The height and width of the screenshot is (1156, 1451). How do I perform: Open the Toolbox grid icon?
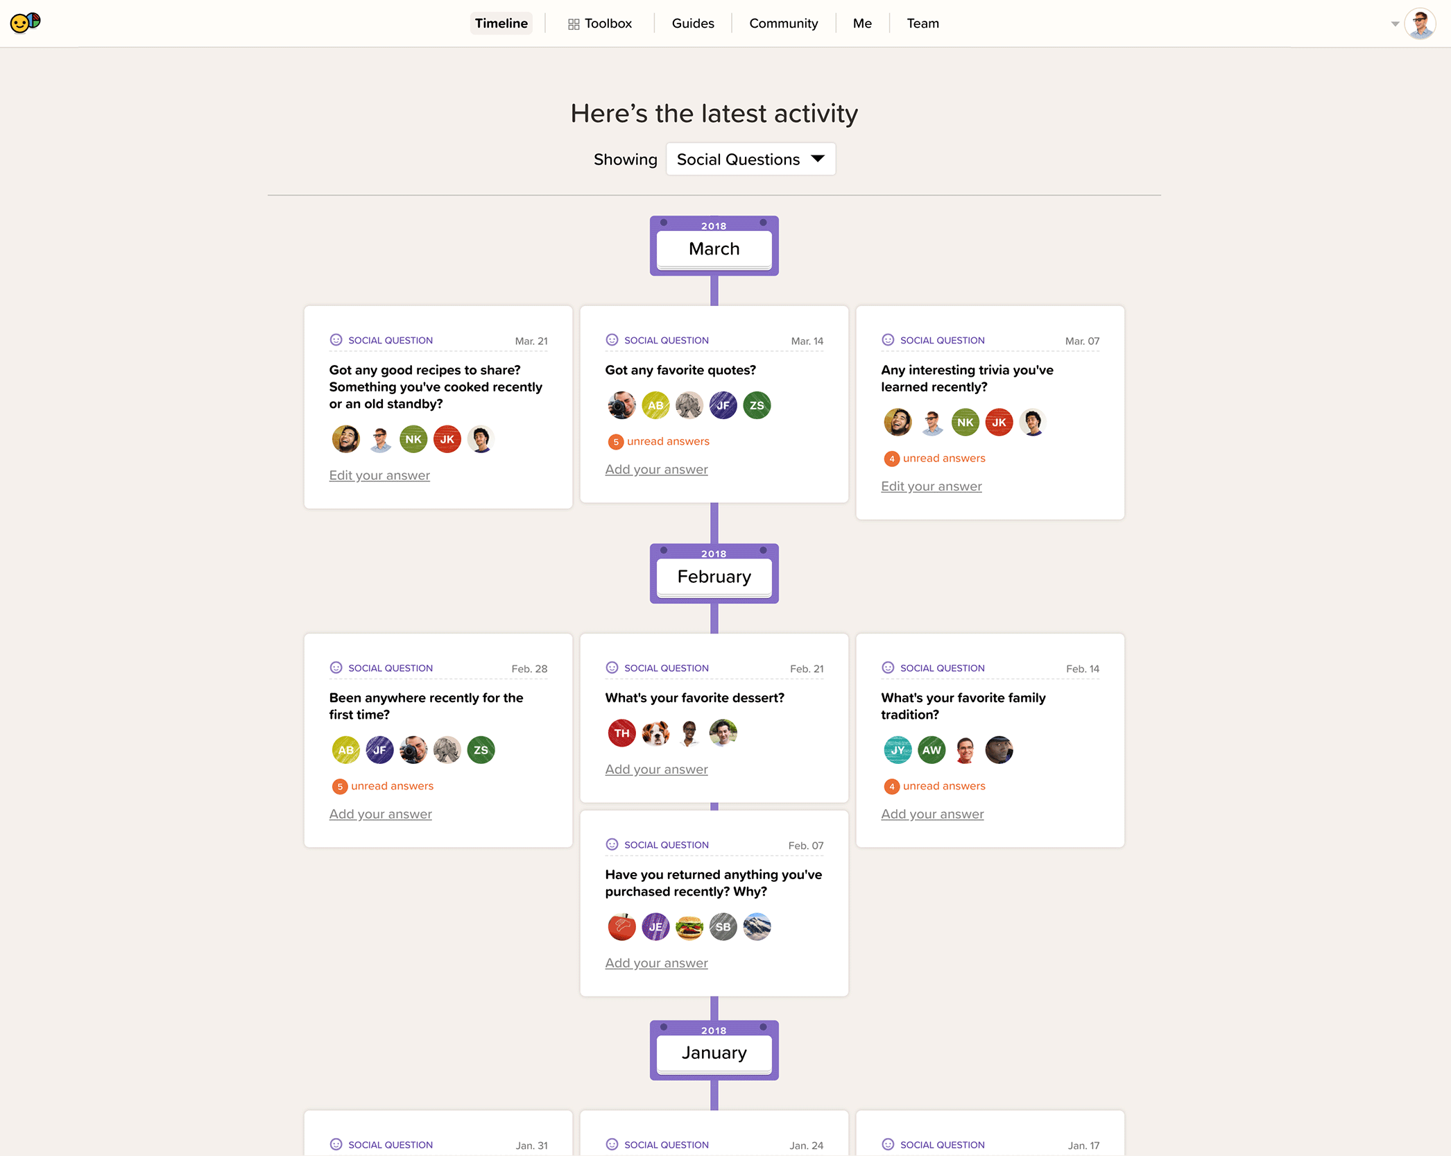[x=573, y=23]
